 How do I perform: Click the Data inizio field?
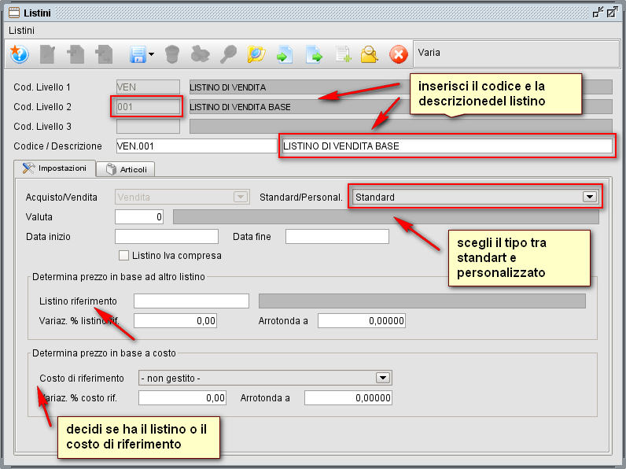[x=167, y=237]
